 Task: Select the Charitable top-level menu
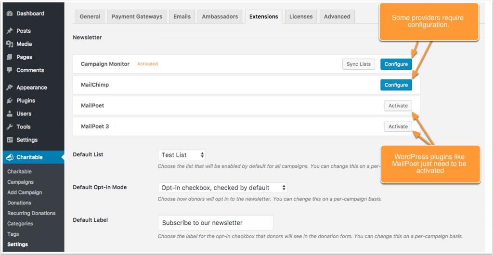click(x=33, y=157)
